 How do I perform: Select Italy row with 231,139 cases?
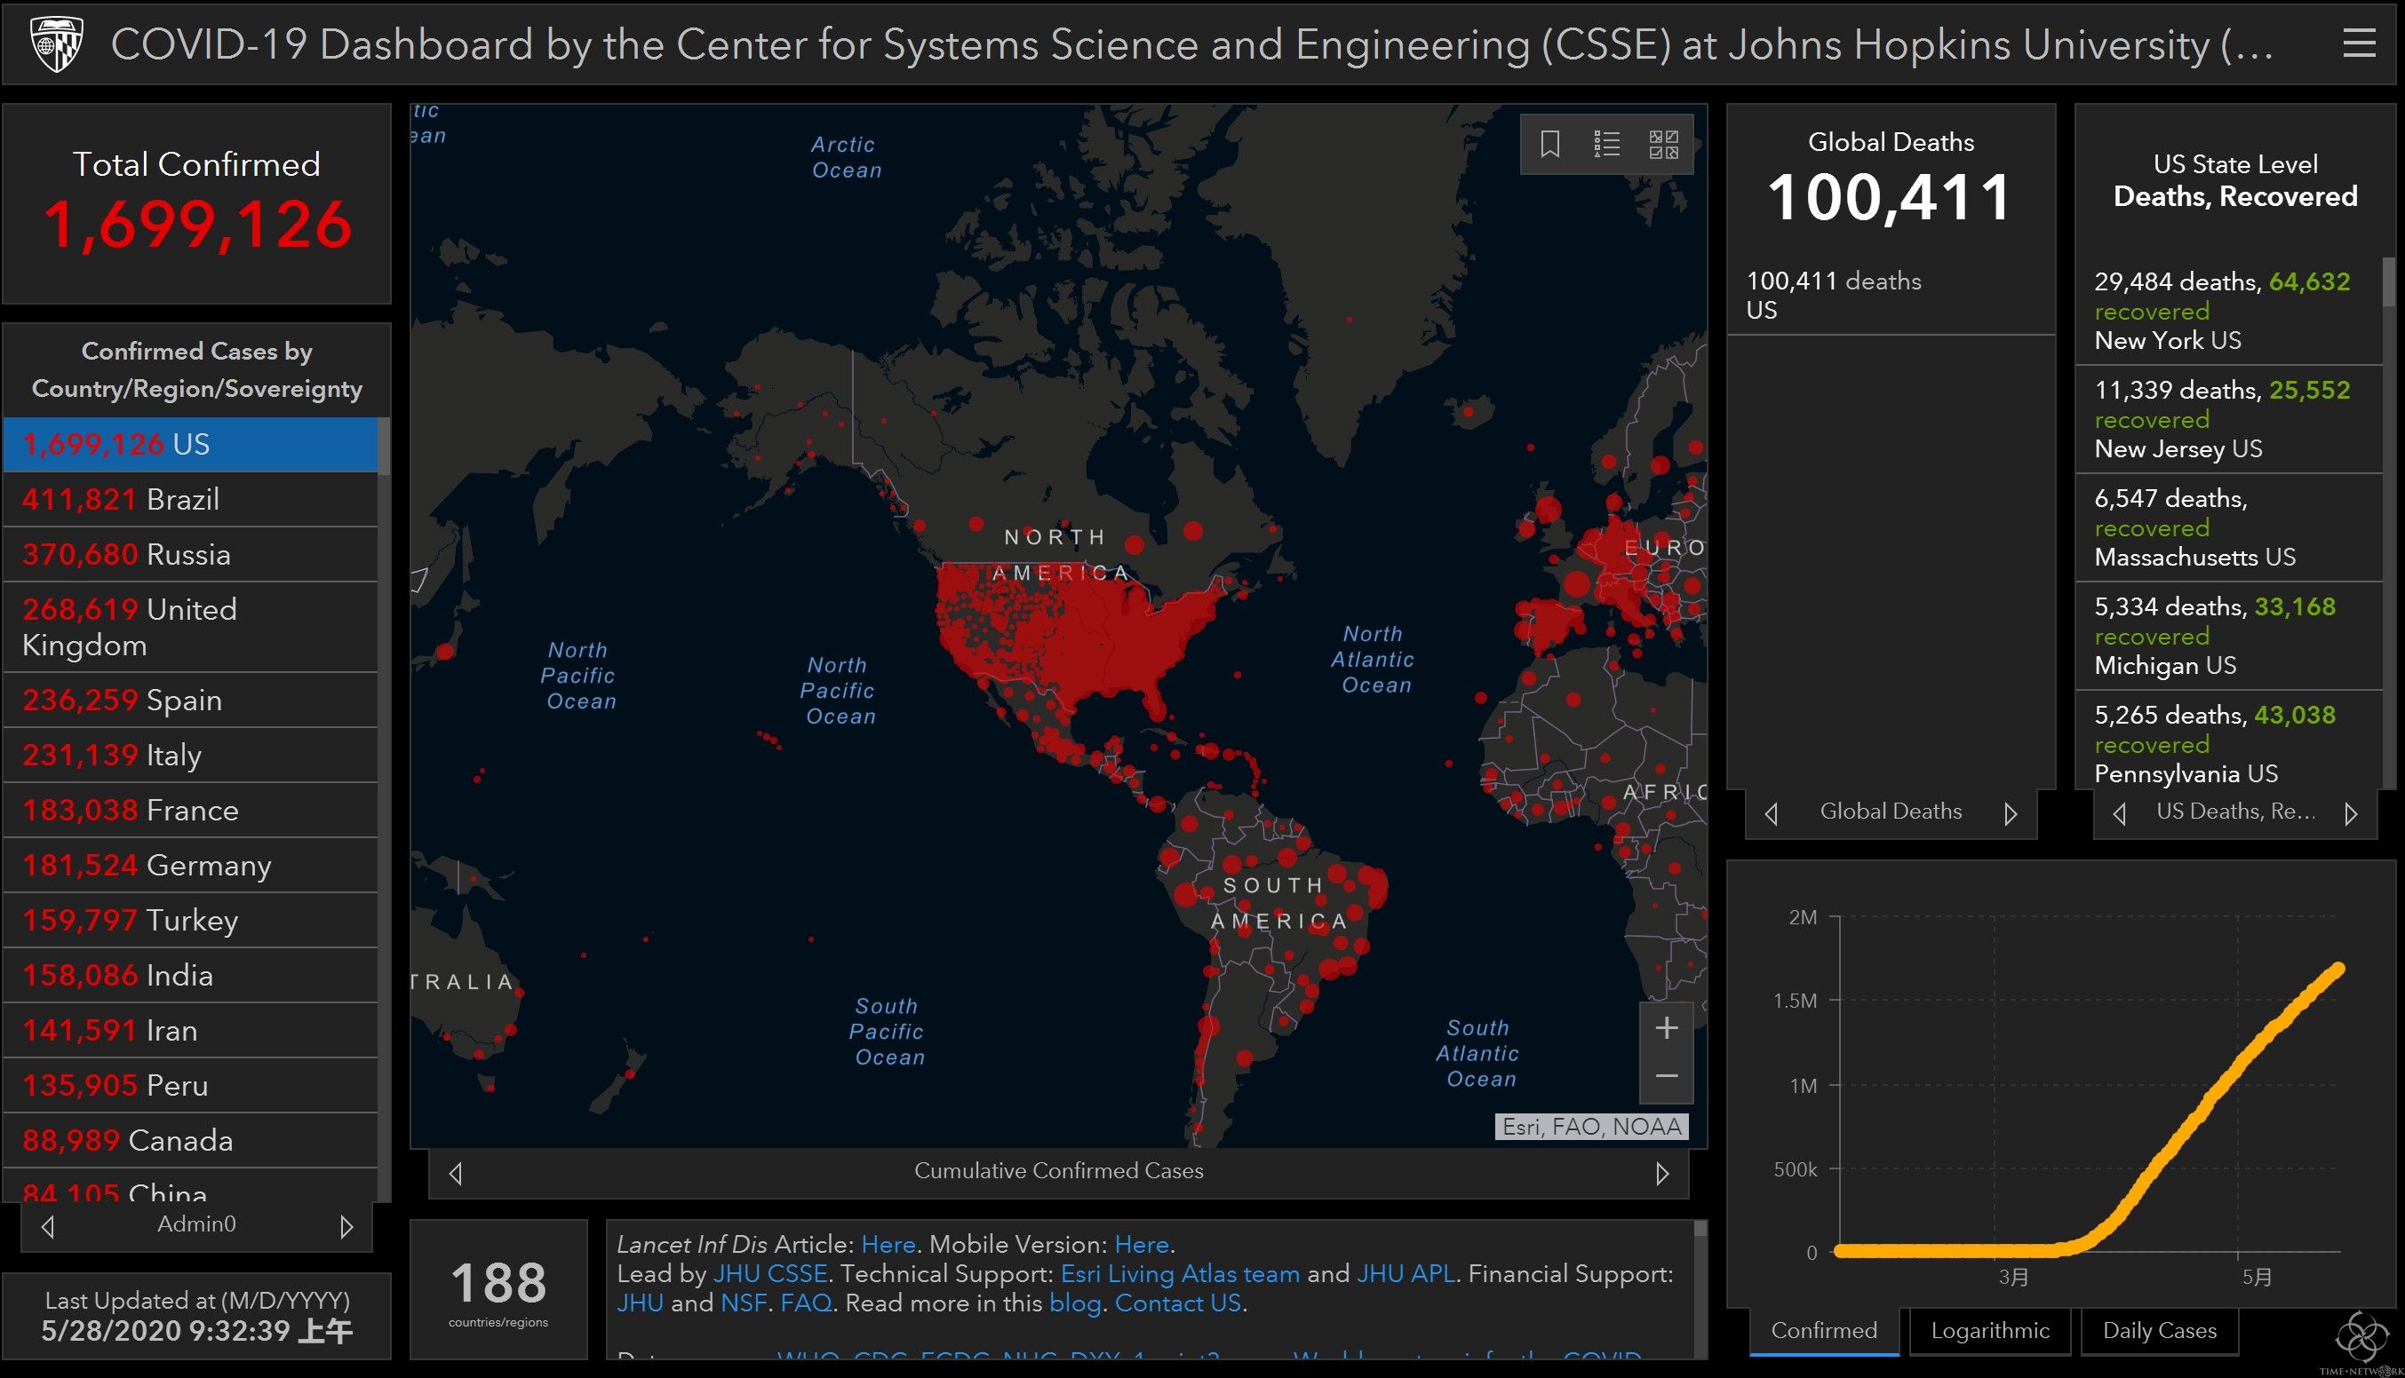tap(190, 756)
